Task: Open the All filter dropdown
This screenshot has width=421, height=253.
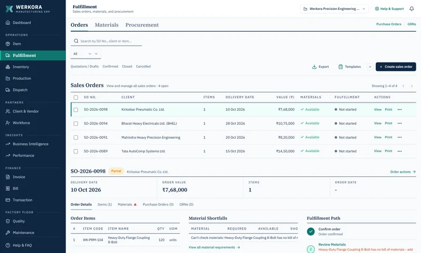Action: click(85, 54)
